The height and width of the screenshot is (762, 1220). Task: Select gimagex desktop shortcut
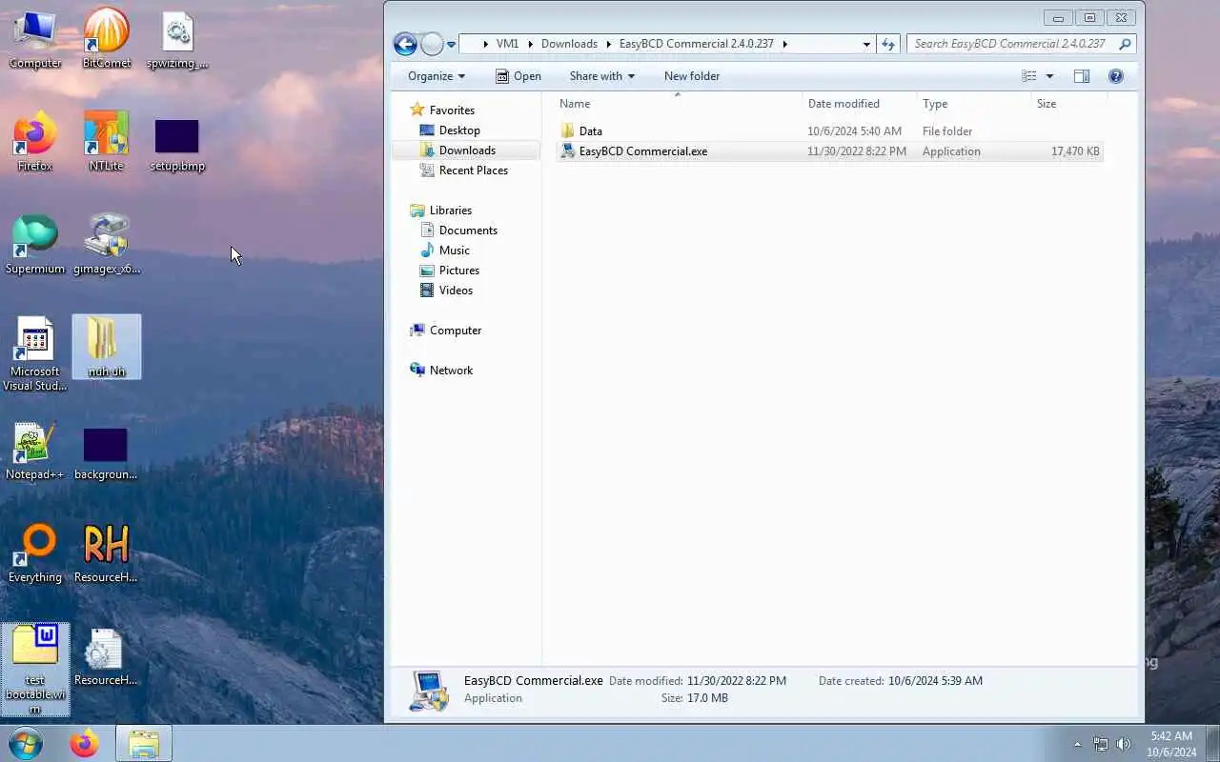(106, 245)
